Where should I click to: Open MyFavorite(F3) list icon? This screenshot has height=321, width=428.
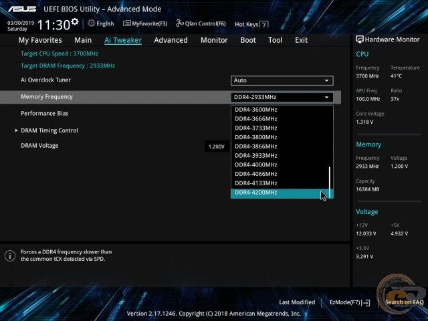click(x=126, y=23)
